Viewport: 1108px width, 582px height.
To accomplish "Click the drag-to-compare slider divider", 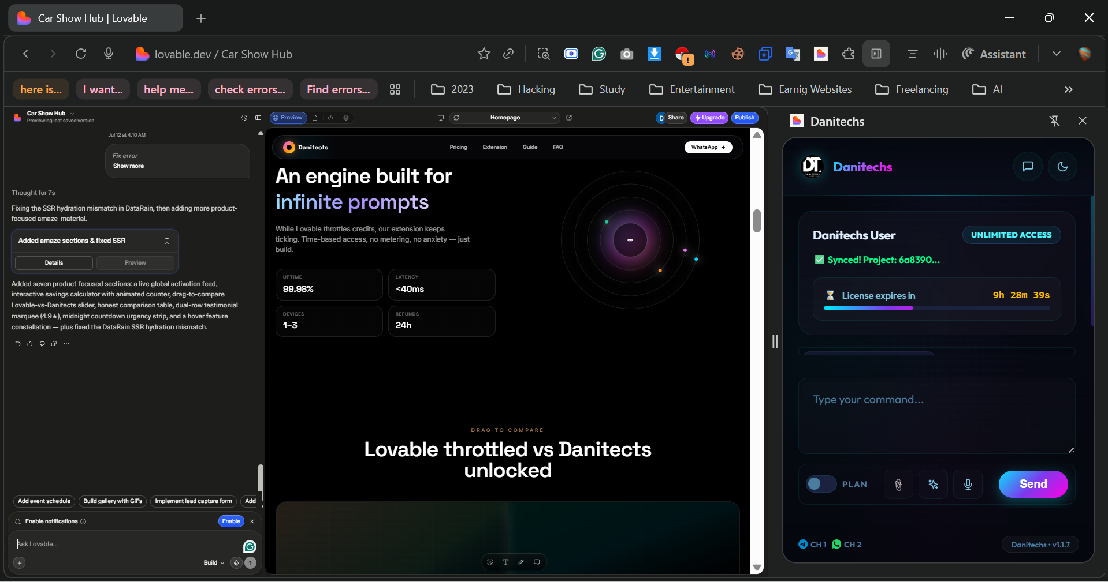I will pyautogui.click(x=508, y=536).
